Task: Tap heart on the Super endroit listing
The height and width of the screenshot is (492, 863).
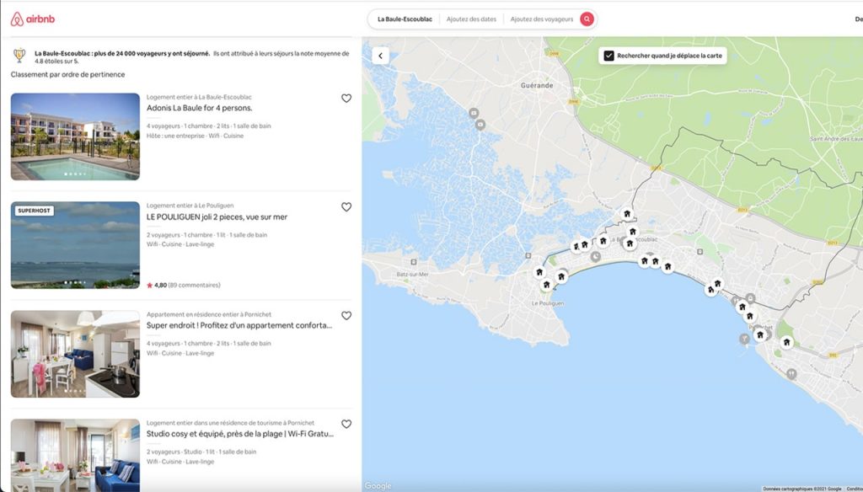Action: tap(346, 316)
